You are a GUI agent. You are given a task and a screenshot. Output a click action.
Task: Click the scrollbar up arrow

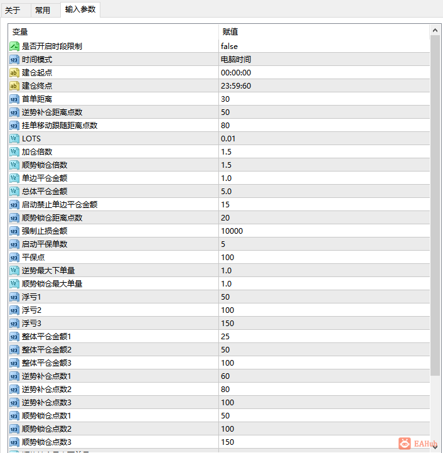pyautogui.click(x=435, y=30)
